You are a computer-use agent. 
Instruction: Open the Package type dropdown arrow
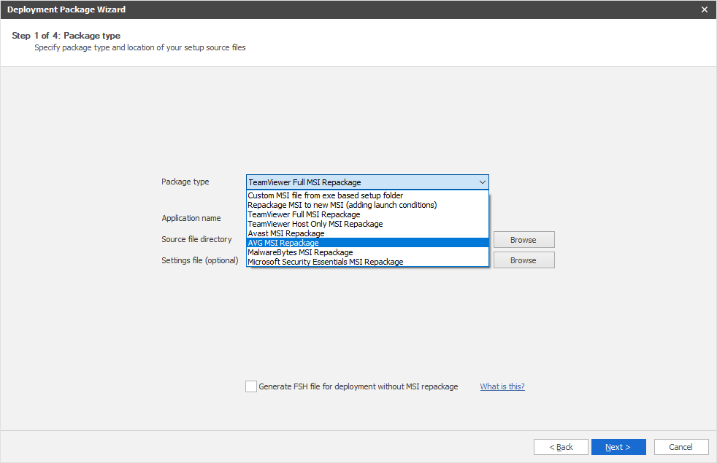[x=482, y=182]
